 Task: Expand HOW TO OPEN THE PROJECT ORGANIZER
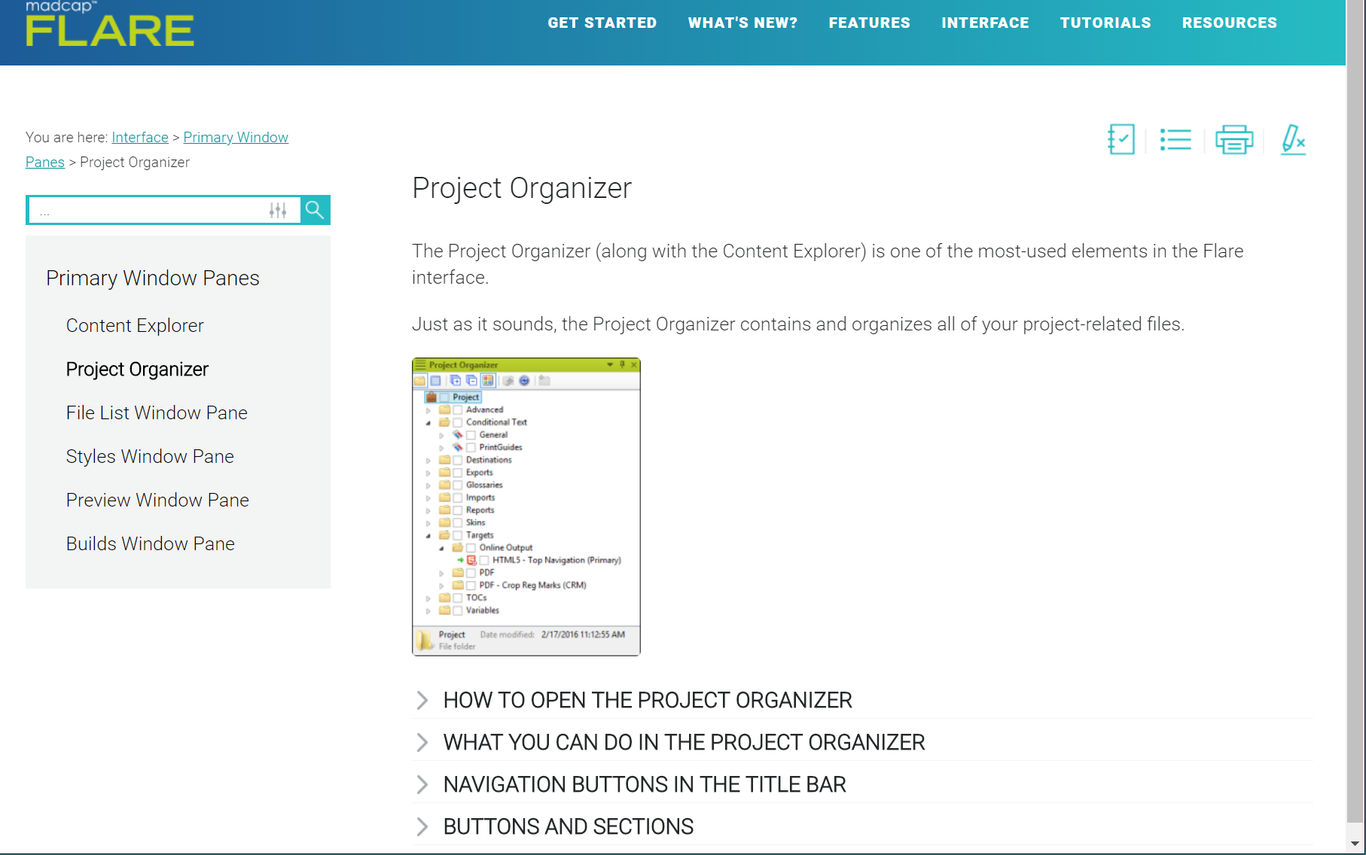[647, 700]
